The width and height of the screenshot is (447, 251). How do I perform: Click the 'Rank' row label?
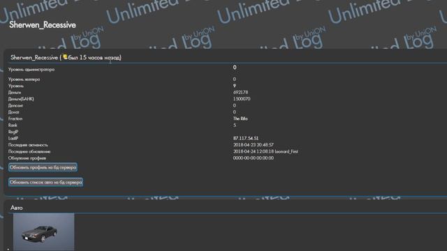pos(13,125)
